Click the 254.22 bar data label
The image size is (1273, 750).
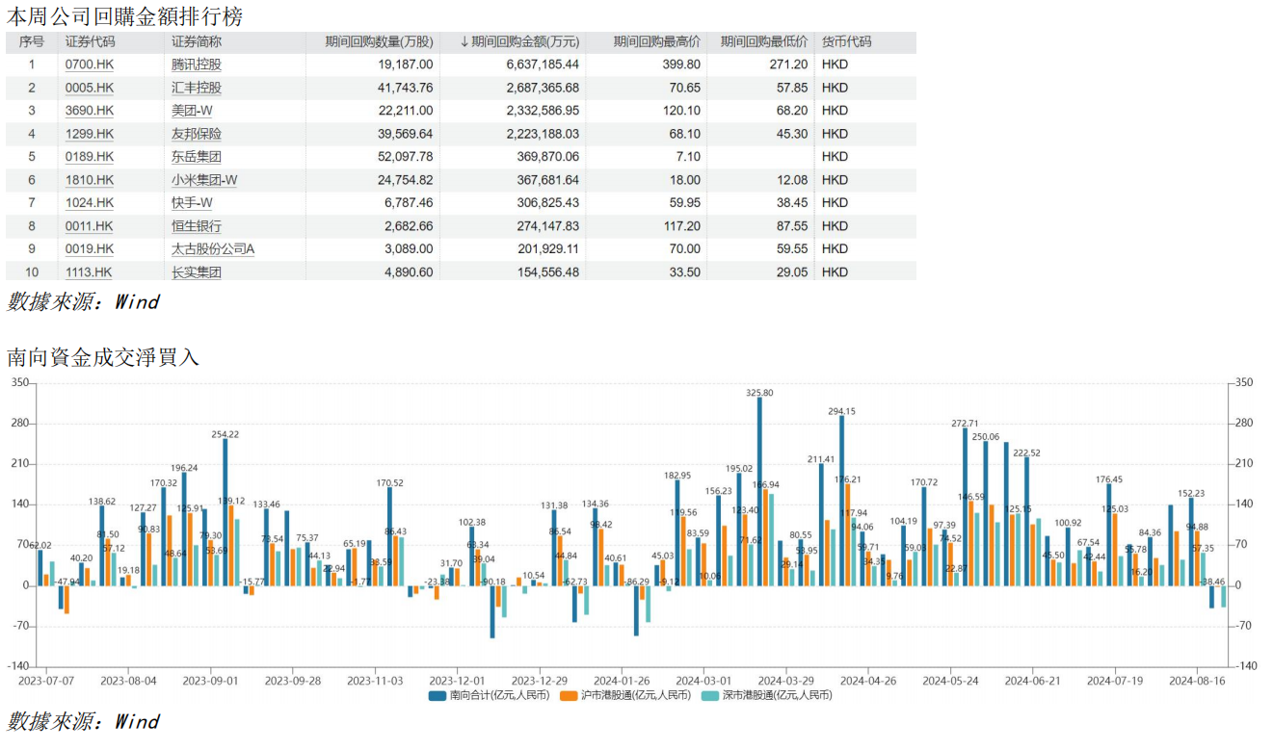(x=225, y=434)
